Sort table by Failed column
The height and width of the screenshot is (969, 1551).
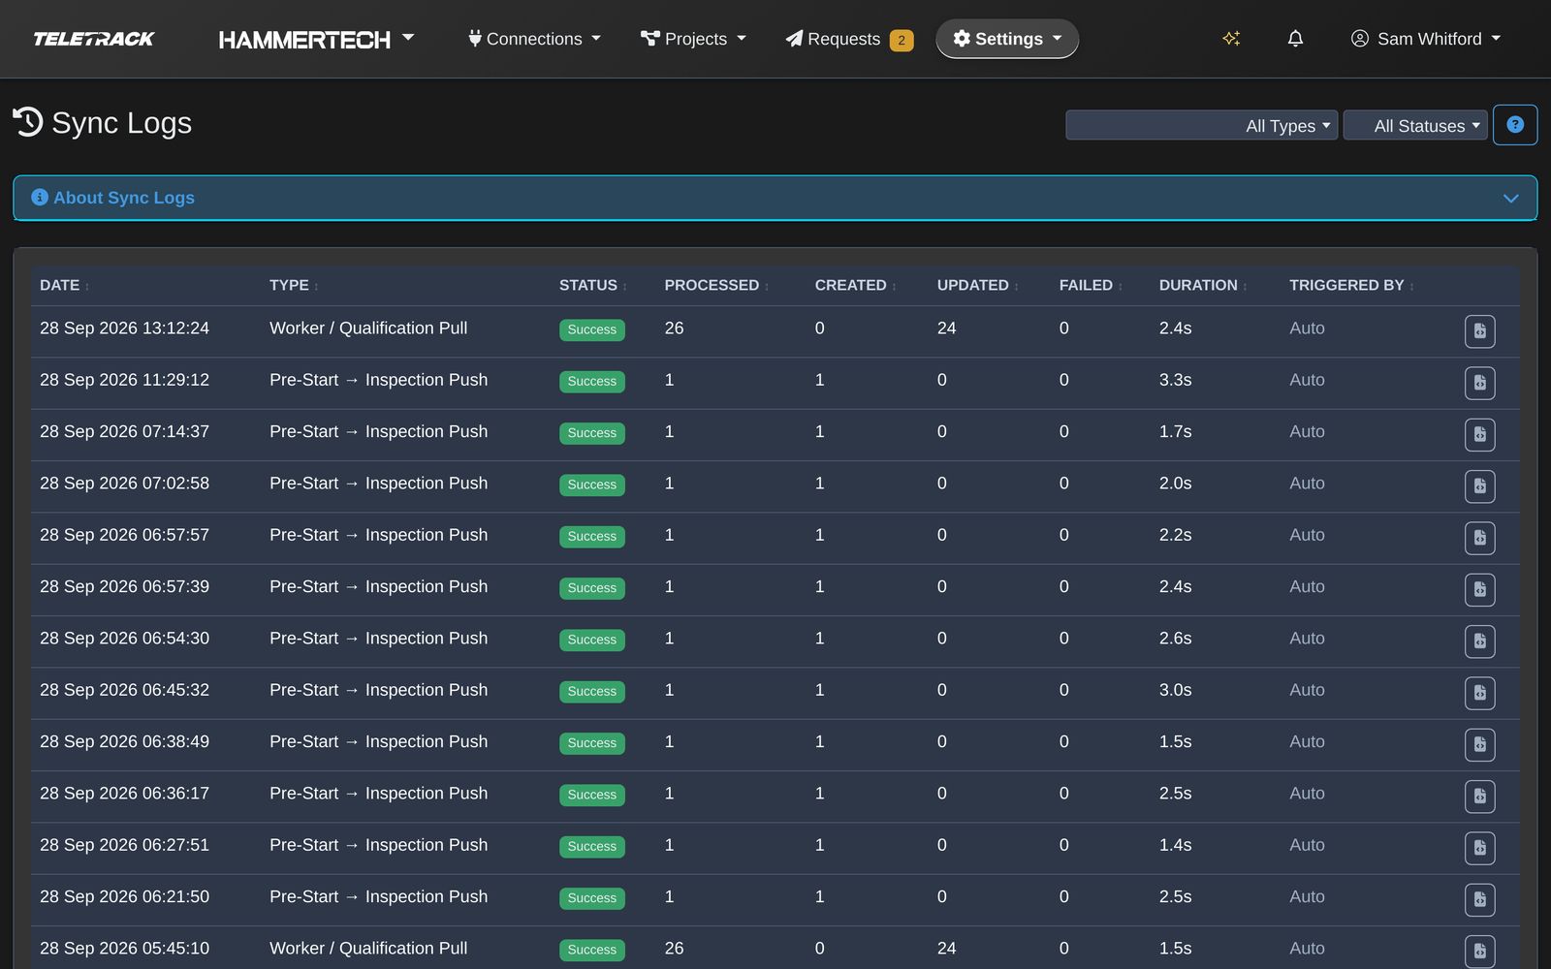1091,285
